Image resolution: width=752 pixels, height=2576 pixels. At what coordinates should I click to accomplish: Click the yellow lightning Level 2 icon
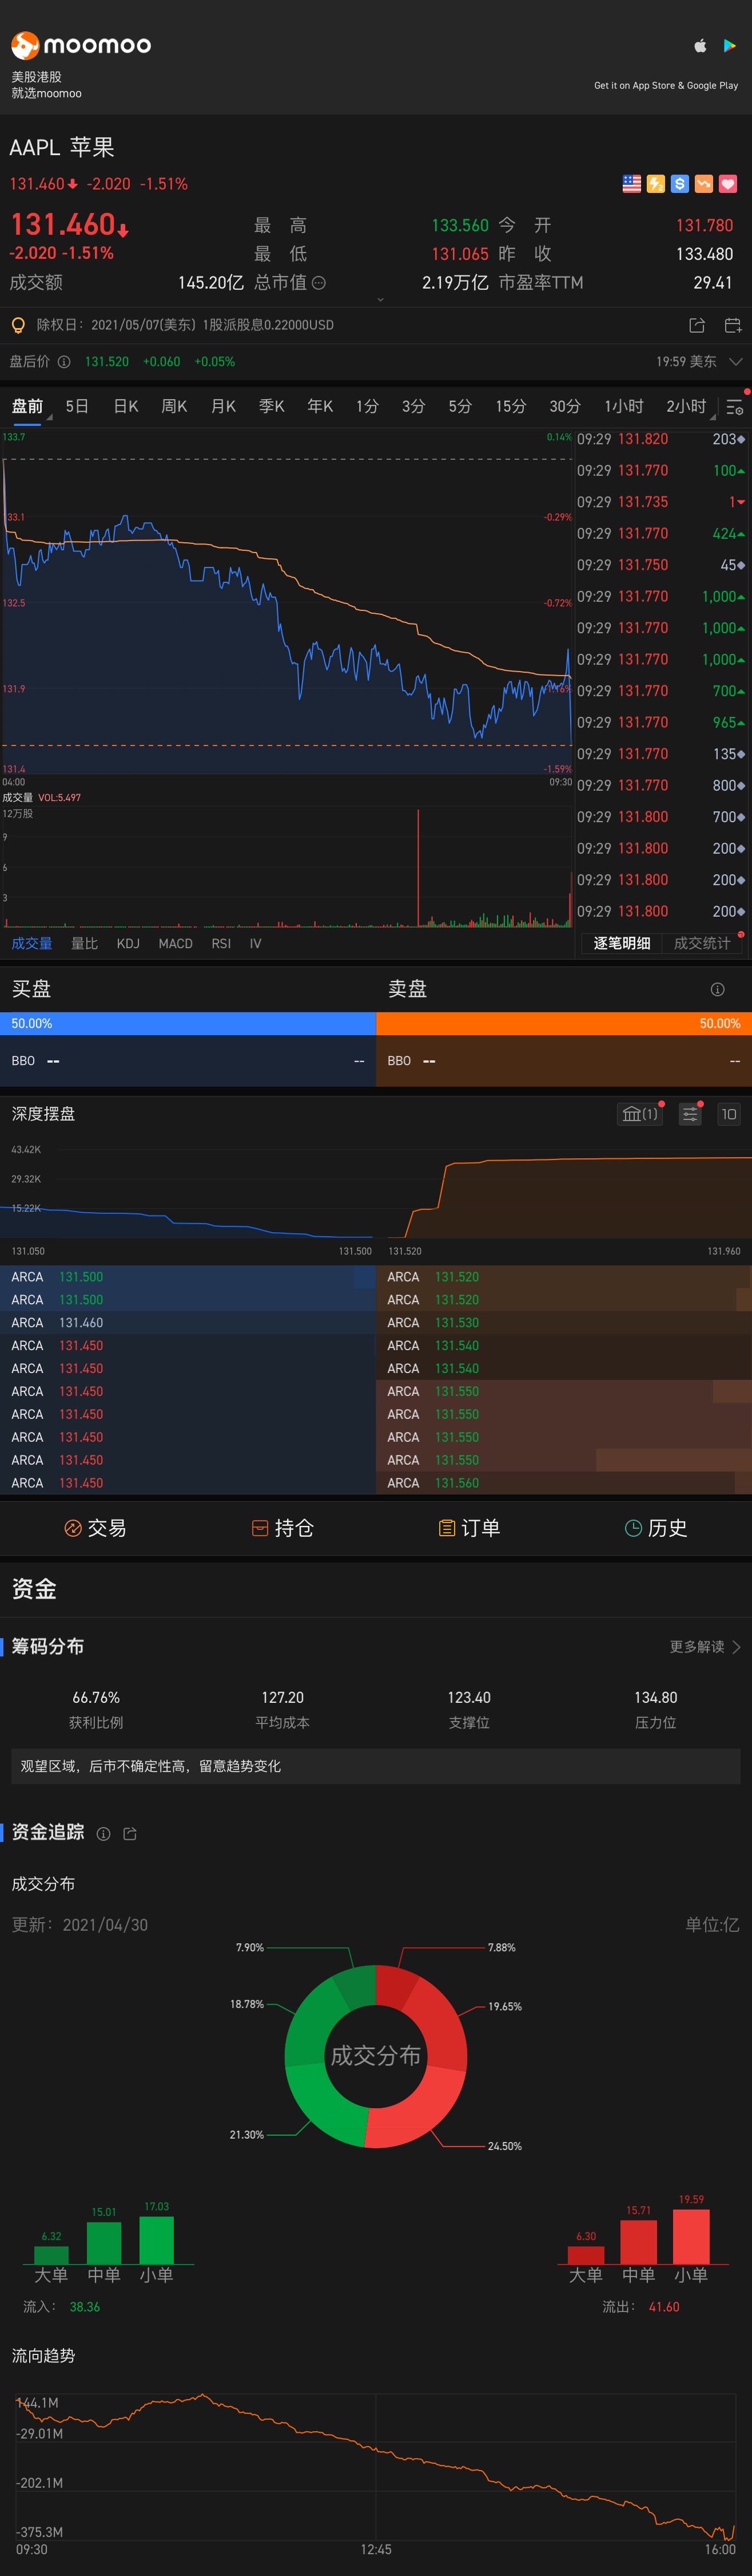pos(655,184)
